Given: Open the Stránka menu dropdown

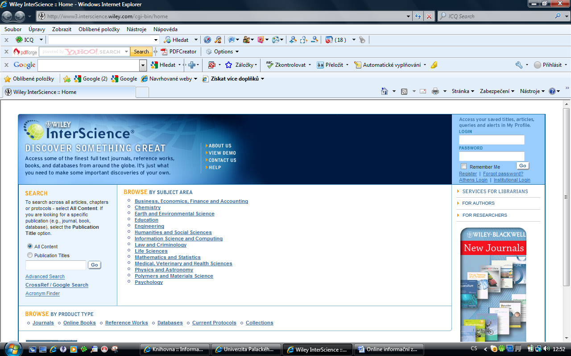Looking at the screenshot, I should pos(463,91).
